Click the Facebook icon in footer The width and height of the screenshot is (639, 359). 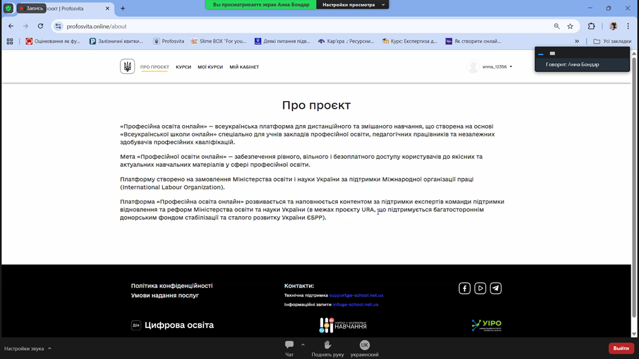click(464, 288)
